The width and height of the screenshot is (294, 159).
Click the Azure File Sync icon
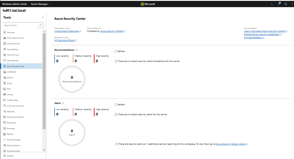pos(5,55)
